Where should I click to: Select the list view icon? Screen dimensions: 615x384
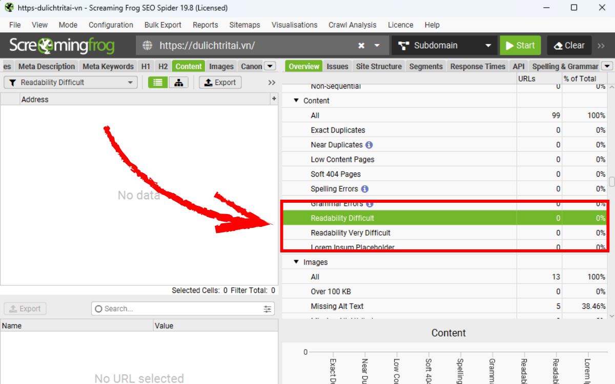(x=158, y=82)
